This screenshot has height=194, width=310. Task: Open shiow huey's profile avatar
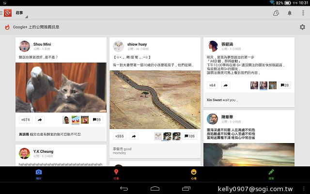[118, 47]
